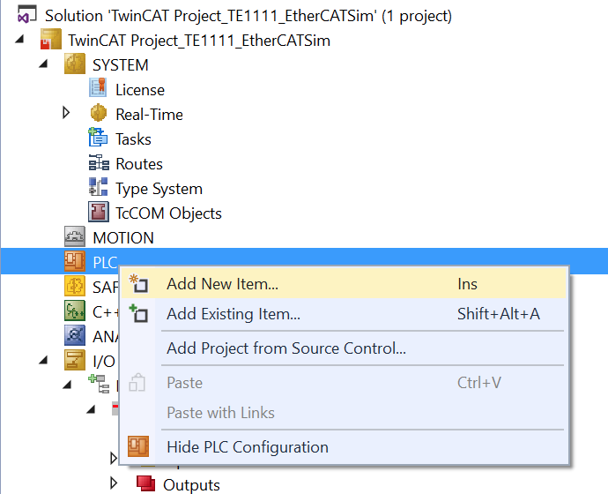Image resolution: width=608 pixels, height=494 pixels.
Task: Choose Add Existing Item from context menu
Action: [x=344, y=314]
